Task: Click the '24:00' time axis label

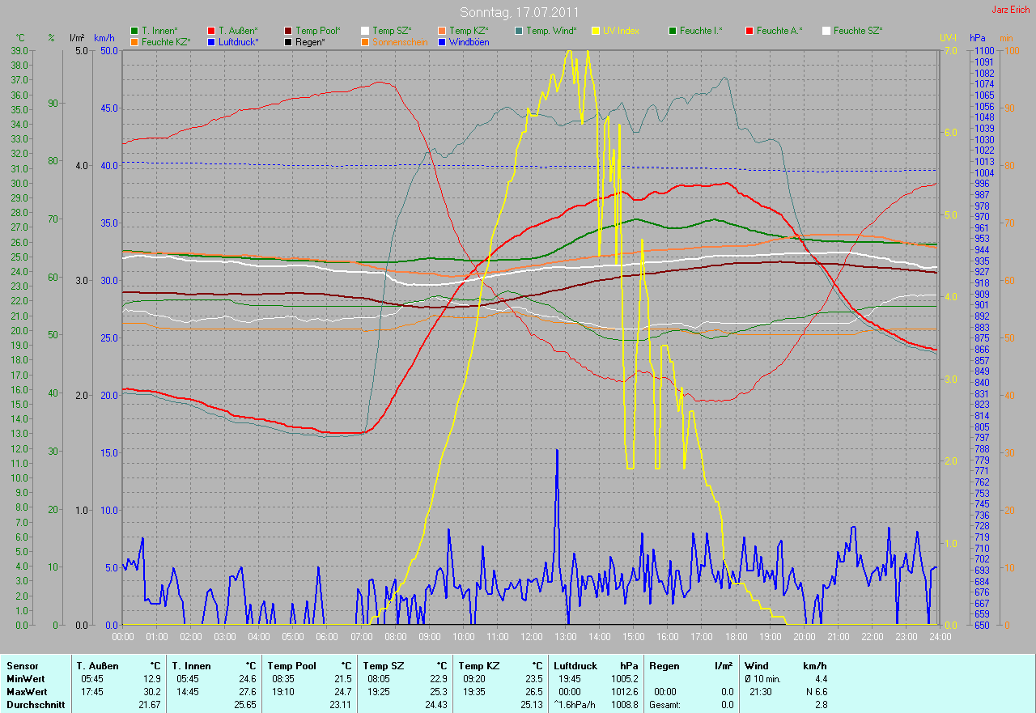Action: coord(940,637)
